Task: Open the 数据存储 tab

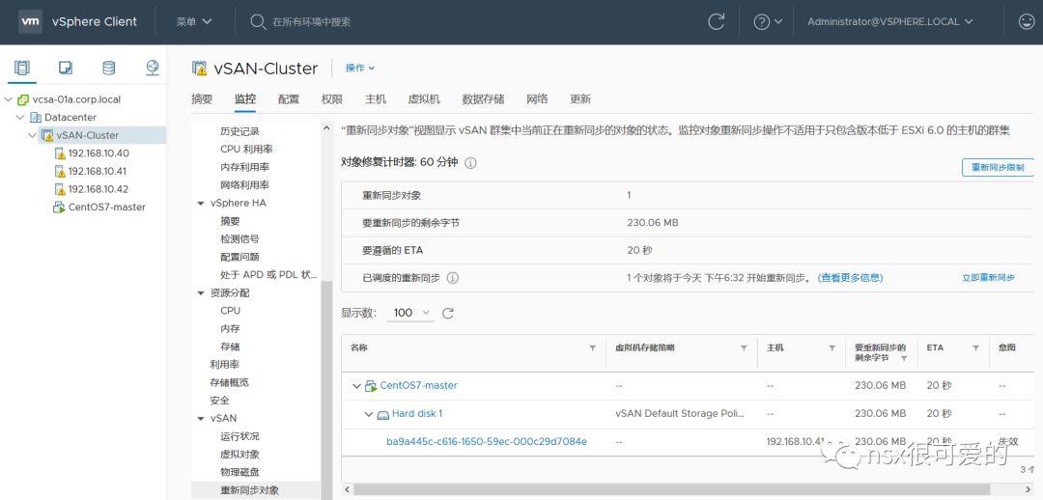Action: pos(483,99)
